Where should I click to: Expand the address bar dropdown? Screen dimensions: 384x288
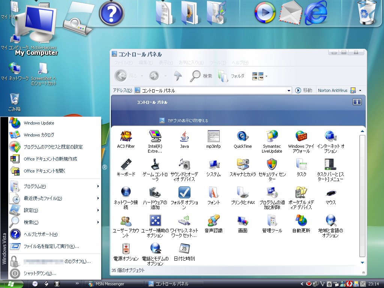click(289, 91)
